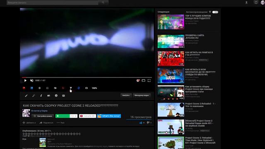Click the red extension icon beside theater mode

pos(138,81)
